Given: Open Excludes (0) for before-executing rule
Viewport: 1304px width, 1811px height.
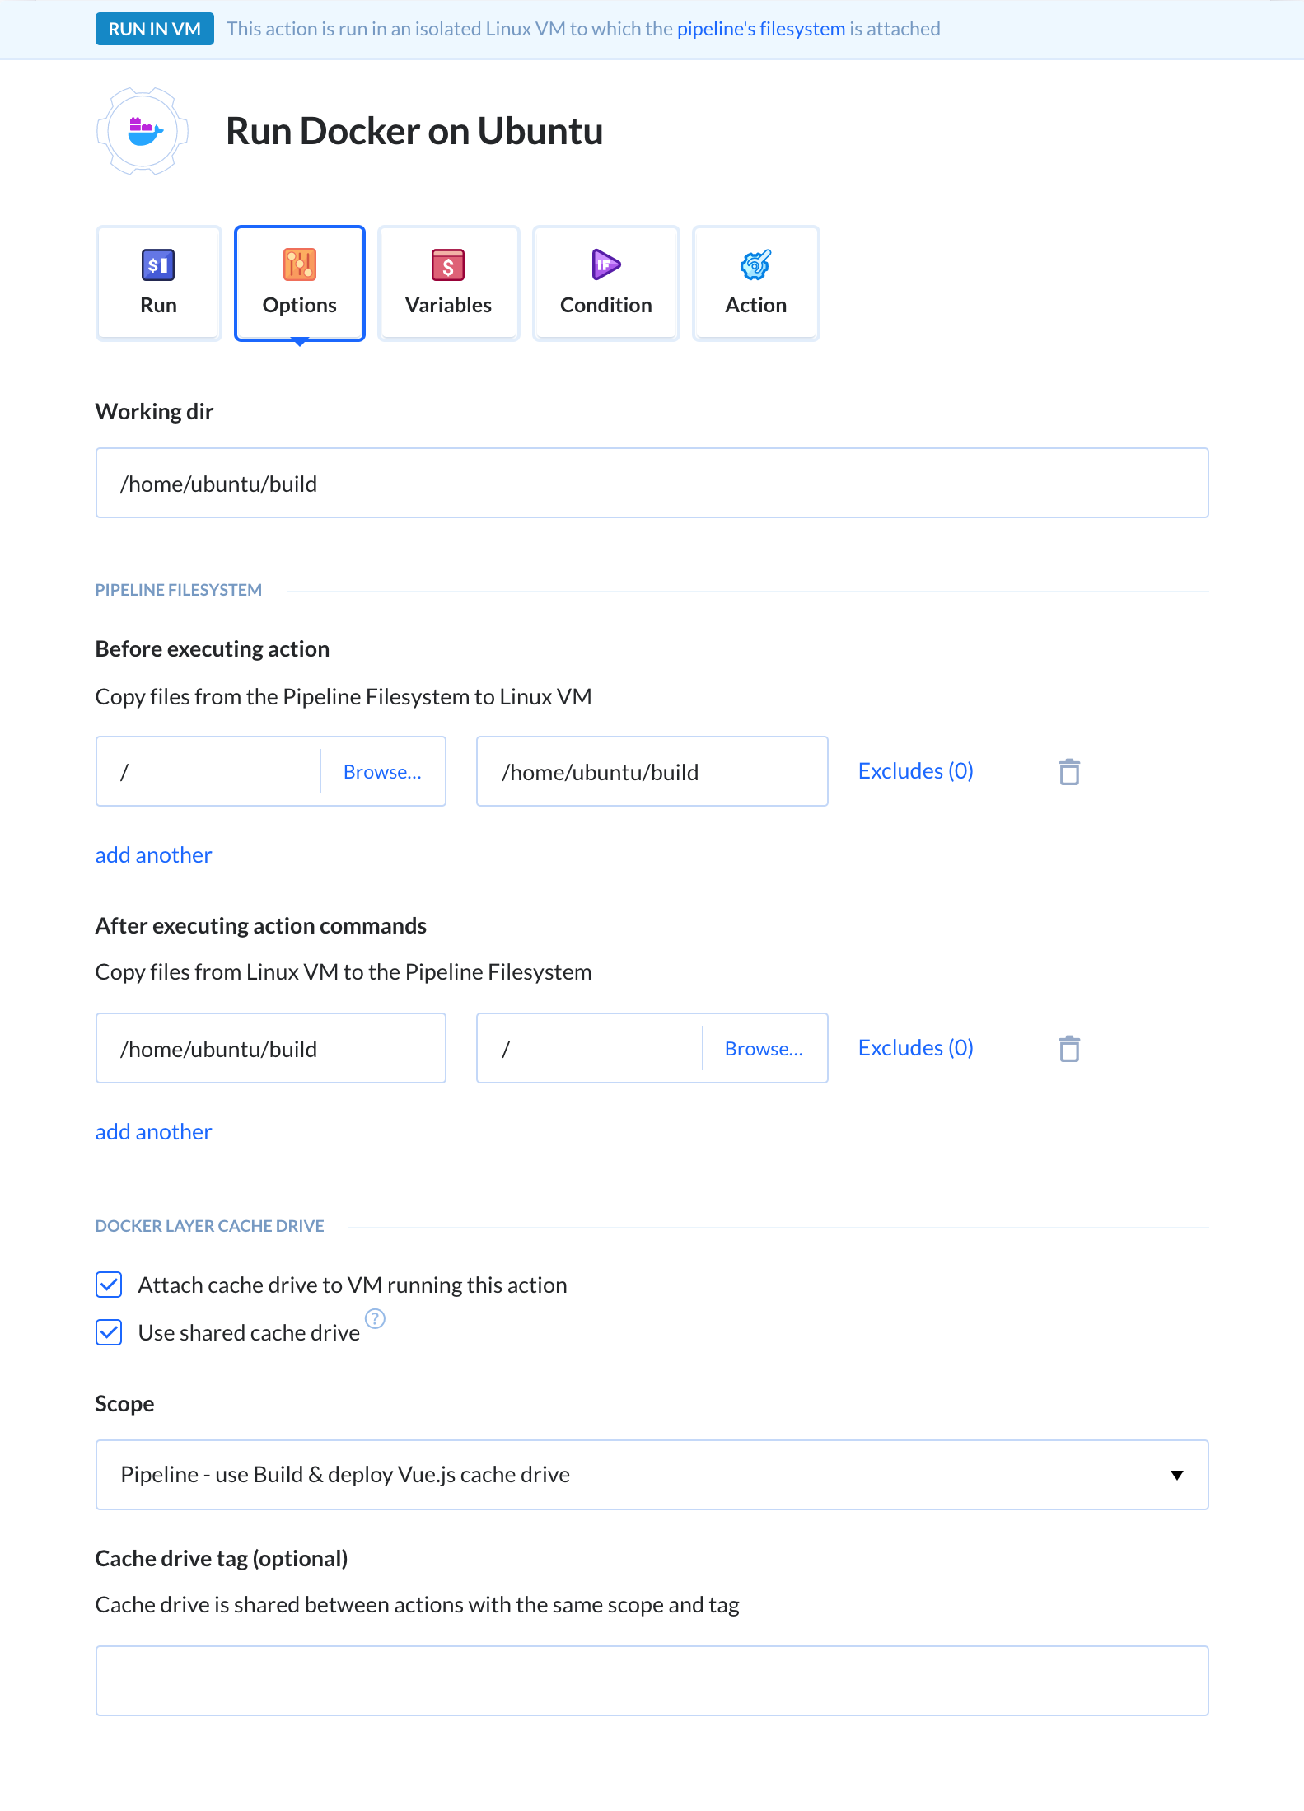Looking at the screenshot, I should tap(916, 771).
